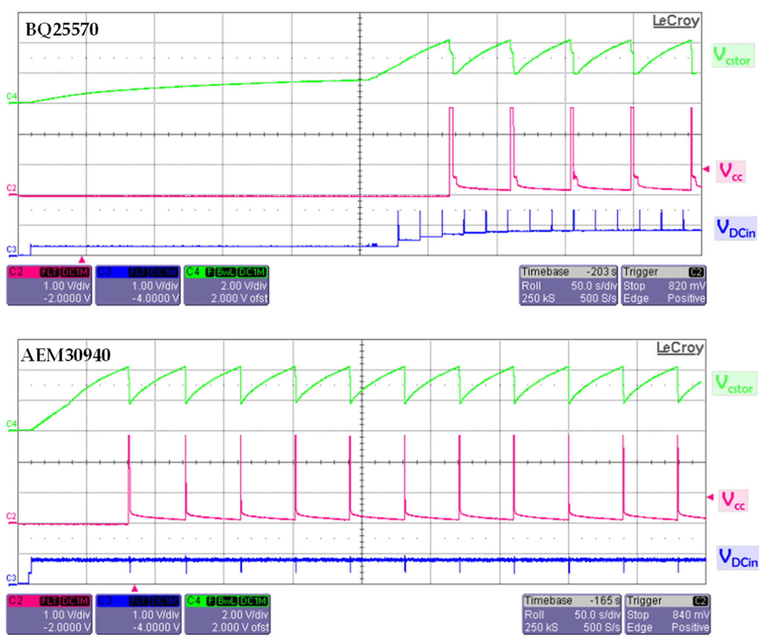Click the pink trigger time marker below AEM30940 grid
The width and height of the screenshot is (765, 643).
coord(134,588)
